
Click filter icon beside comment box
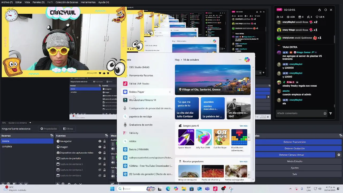click(x=330, y=113)
